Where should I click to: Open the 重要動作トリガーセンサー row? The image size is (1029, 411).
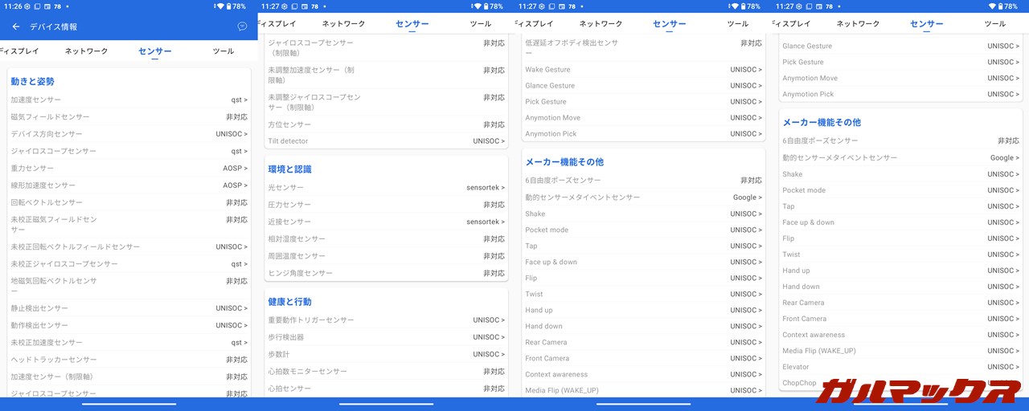386,319
